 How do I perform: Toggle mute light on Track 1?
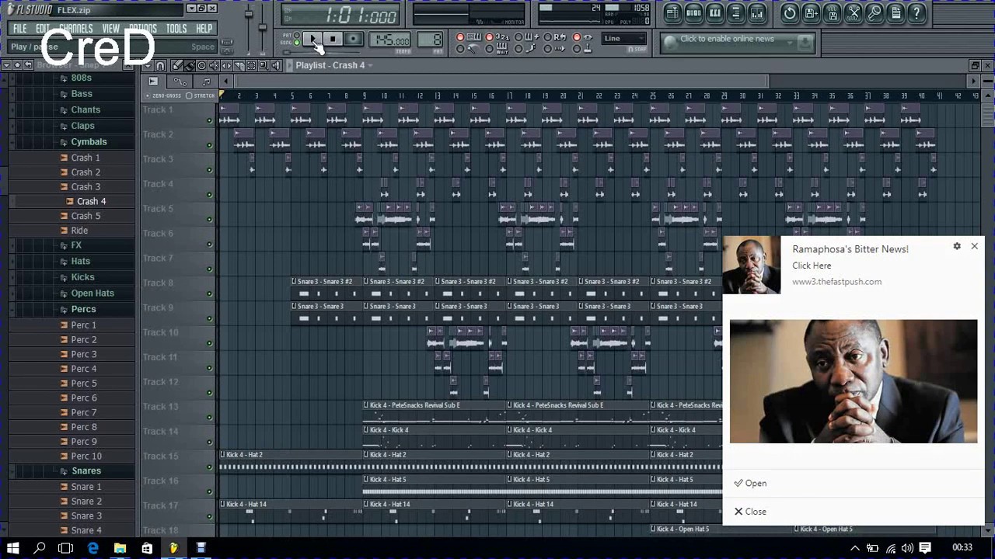209,120
